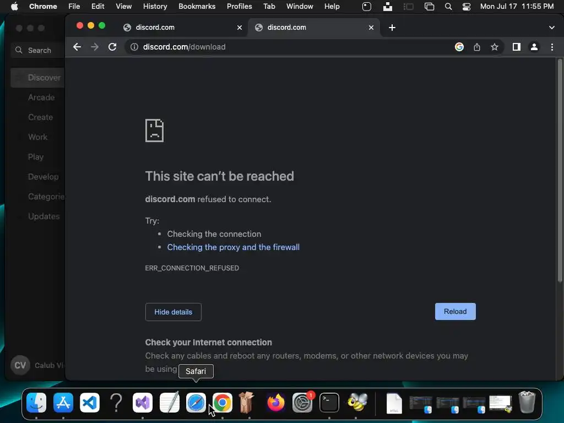Select Updates in App Store sidebar
This screenshot has width=564, height=423.
tap(44, 216)
